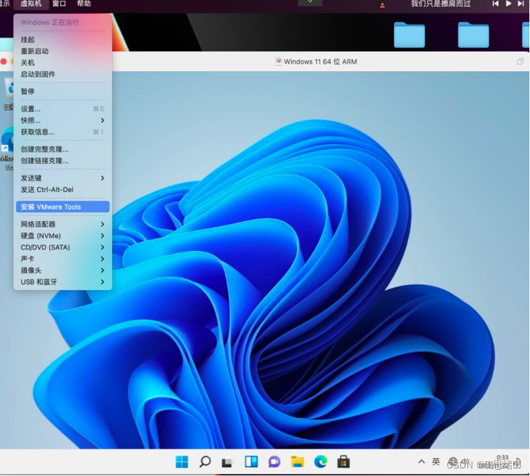Open the Teams Chat taskbar icon
530x476 pixels.
[x=274, y=461]
